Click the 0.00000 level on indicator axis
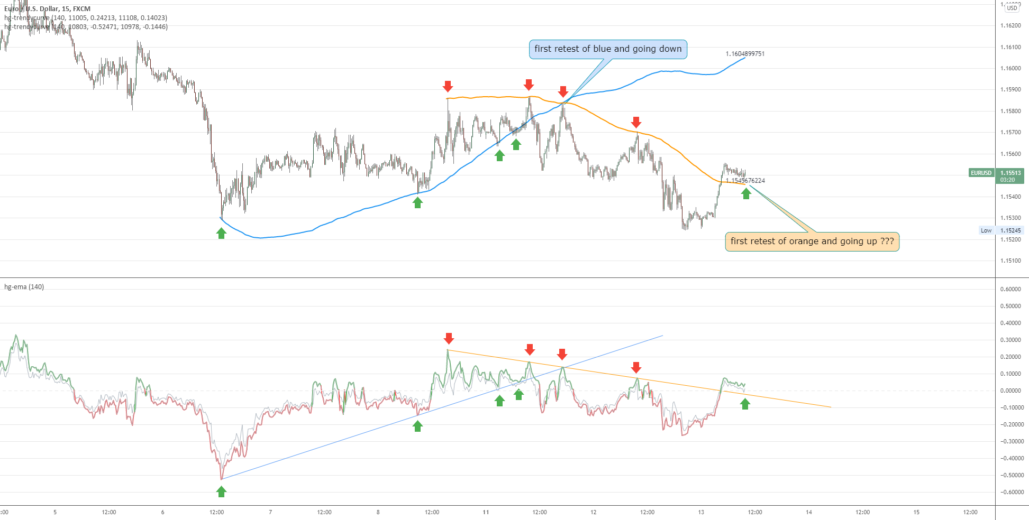The height and width of the screenshot is (520, 1029). point(1010,391)
